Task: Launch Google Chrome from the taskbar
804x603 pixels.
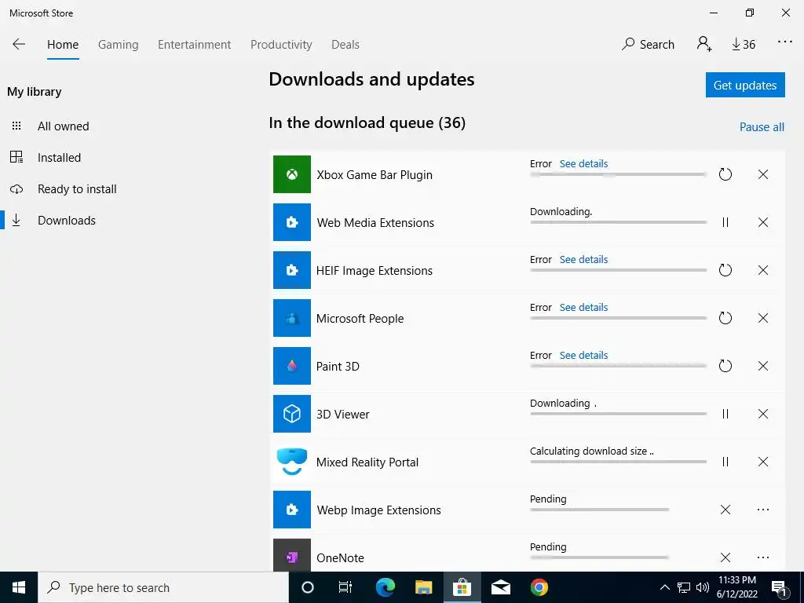Action: (x=539, y=587)
